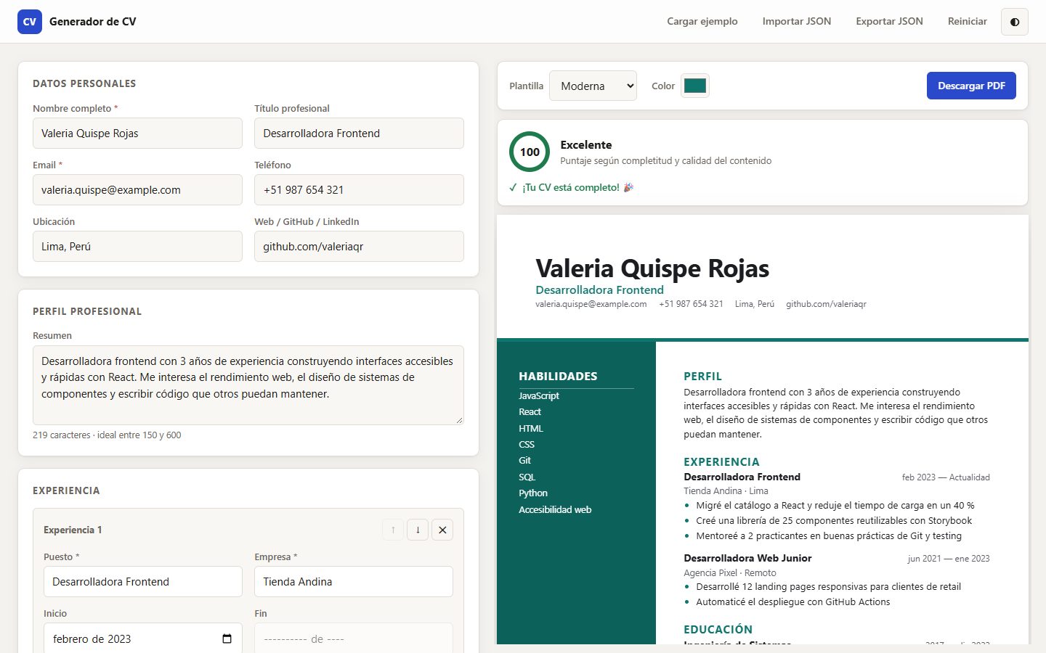The image size is (1046, 653).
Task: Edit the Web / GitHub / LinkedIn field
Action: [x=359, y=247]
